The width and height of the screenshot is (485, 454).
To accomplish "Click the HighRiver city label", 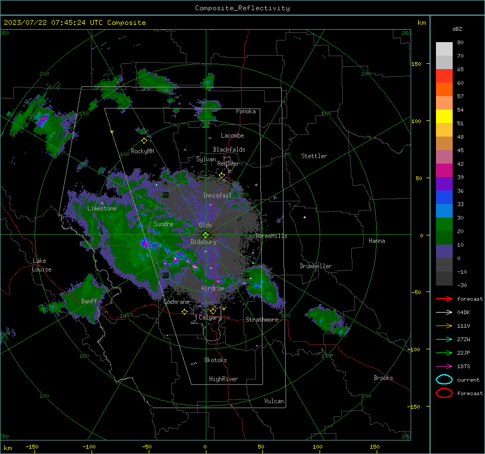I will point(224,379).
